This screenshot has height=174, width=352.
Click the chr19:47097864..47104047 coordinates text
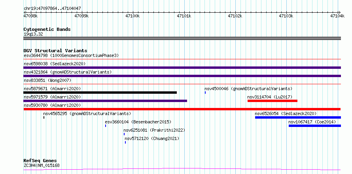[52, 8]
